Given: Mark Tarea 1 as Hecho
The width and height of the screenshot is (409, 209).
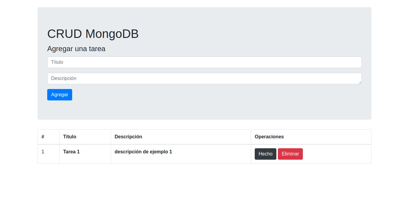Looking at the screenshot, I should tap(266, 154).
